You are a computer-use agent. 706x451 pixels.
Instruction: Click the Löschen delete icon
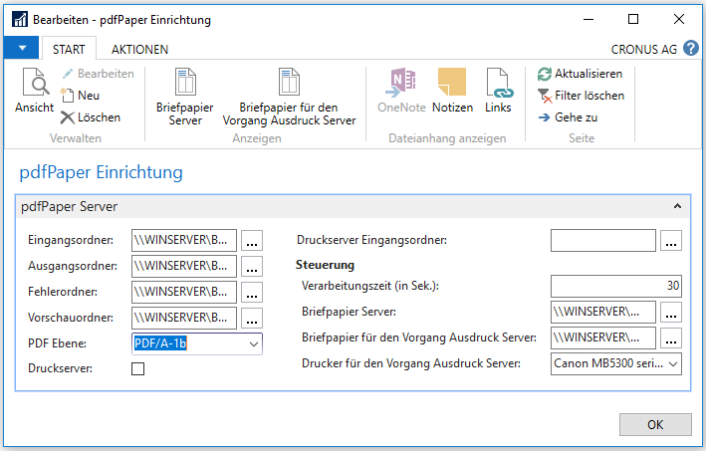[x=68, y=117]
